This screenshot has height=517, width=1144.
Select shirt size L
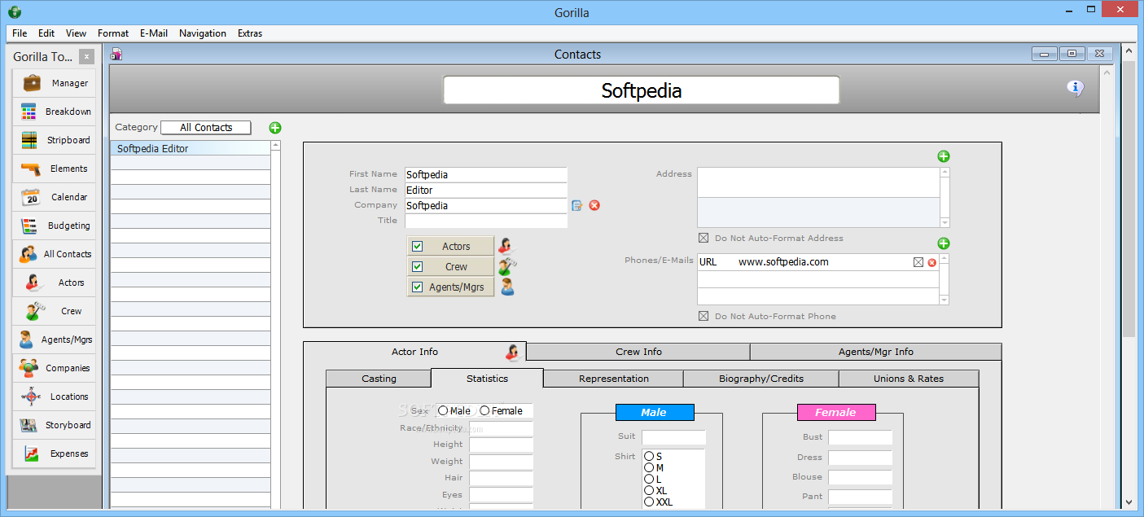649,479
